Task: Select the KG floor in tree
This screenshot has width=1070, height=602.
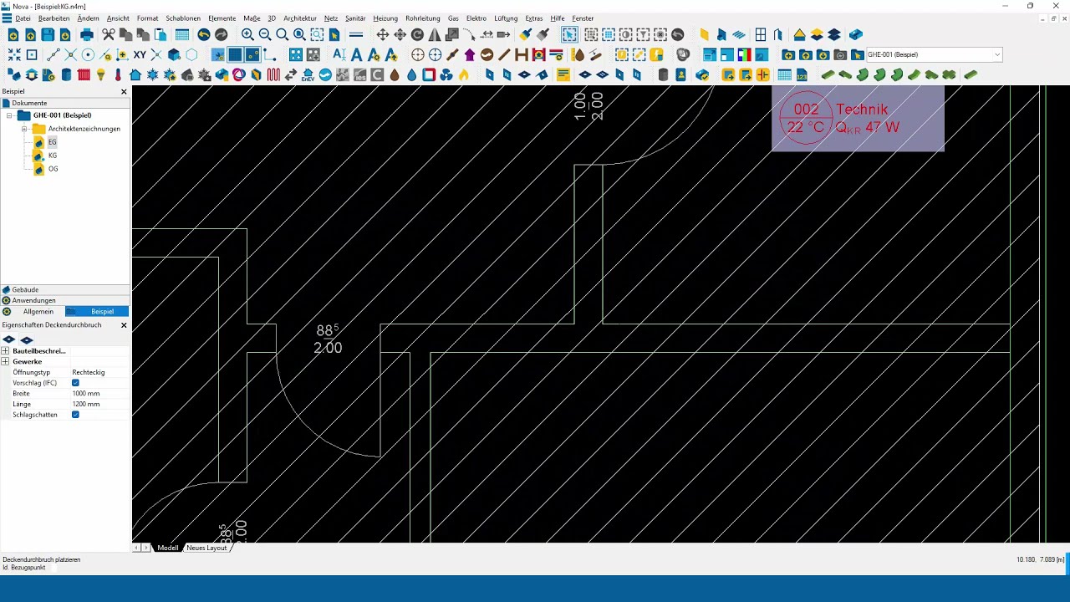Action: pos(52,156)
